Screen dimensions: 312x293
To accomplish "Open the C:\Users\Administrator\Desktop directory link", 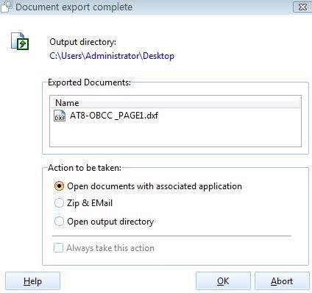I will click(x=112, y=56).
